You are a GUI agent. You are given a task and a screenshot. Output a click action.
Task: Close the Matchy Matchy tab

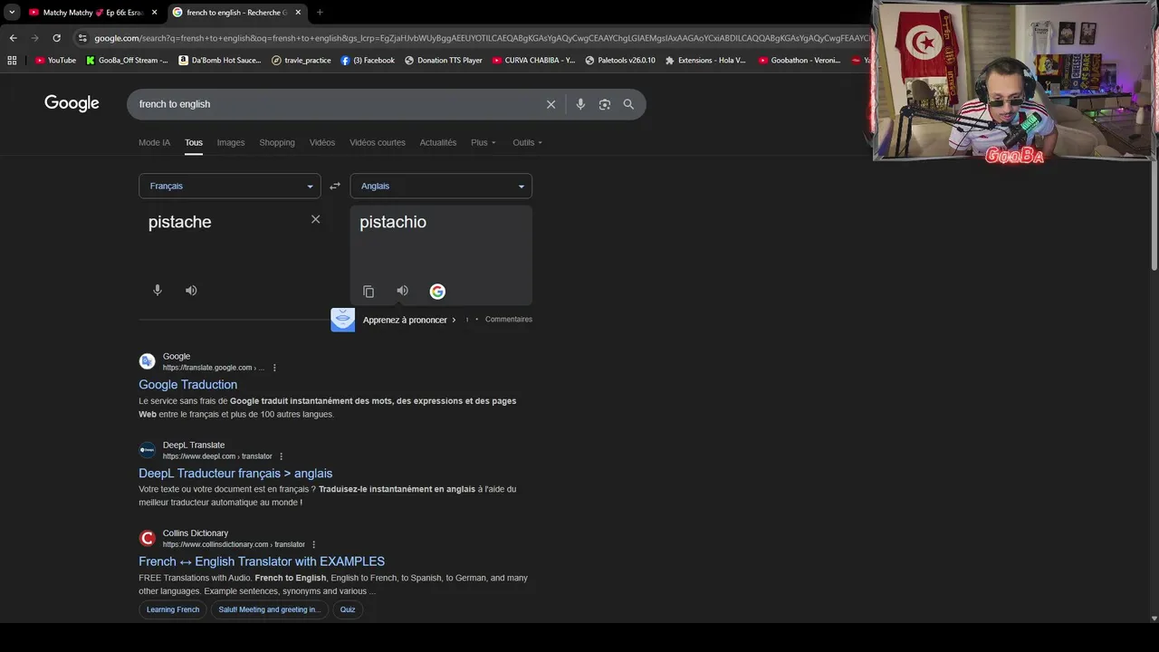click(x=154, y=13)
